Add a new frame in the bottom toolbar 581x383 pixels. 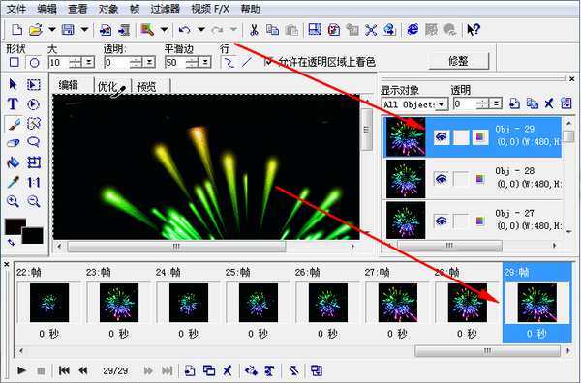[190, 370]
